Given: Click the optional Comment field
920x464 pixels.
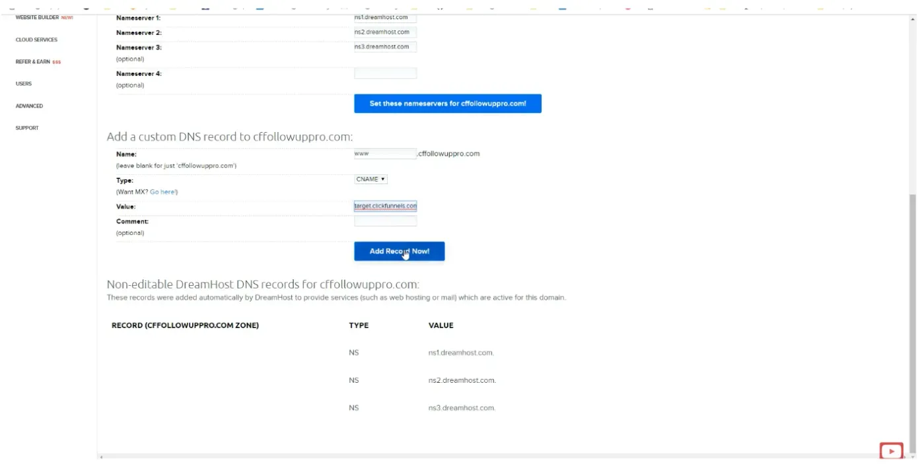Looking at the screenshot, I should pyautogui.click(x=385, y=221).
